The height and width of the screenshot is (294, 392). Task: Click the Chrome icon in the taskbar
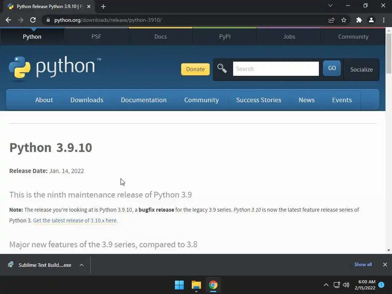click(x=213, y=285)
